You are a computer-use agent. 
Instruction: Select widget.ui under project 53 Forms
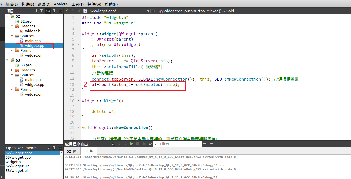(x=33, y=94)
